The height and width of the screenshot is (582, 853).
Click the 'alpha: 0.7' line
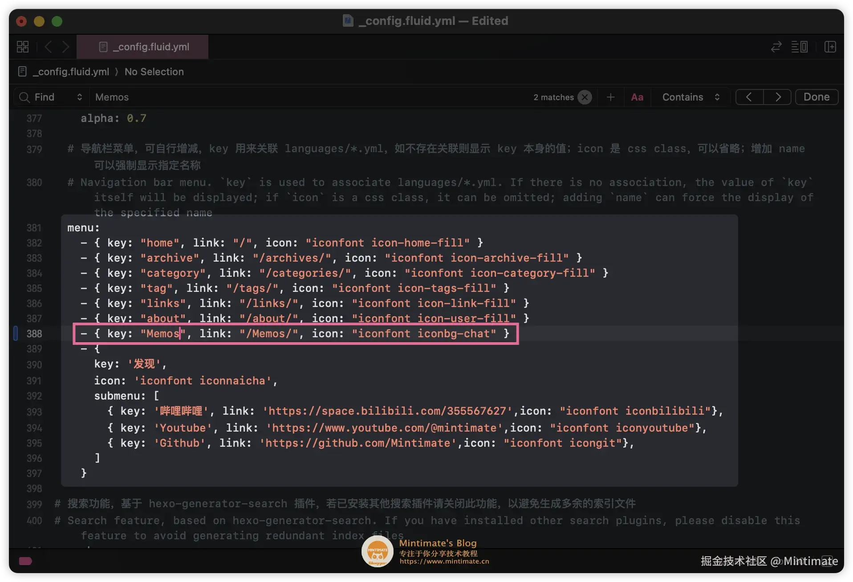coord(114,118)
